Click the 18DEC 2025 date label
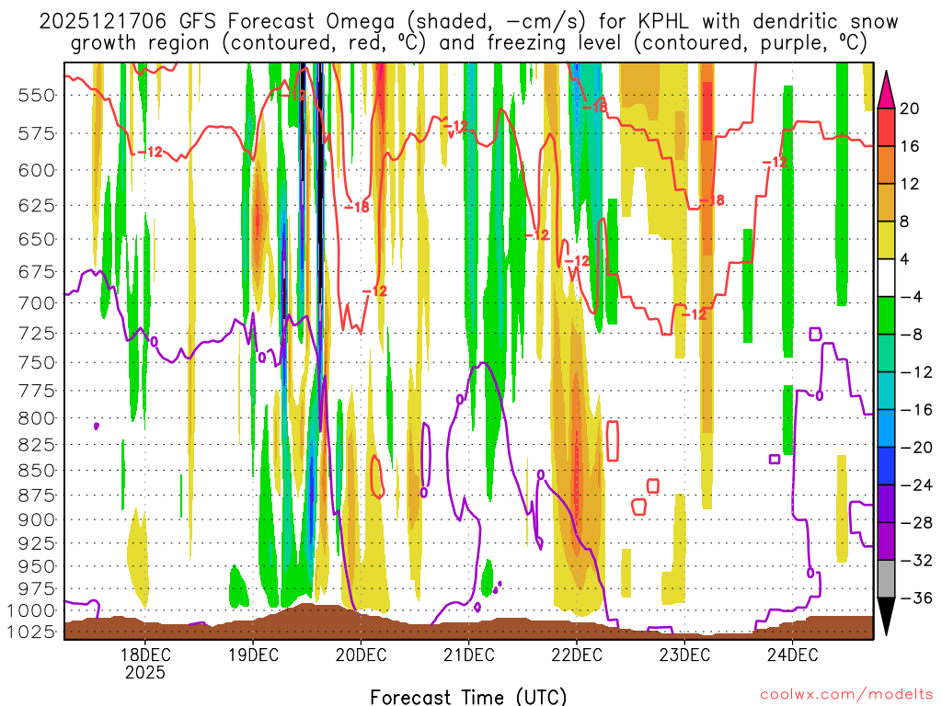The height and width of the screenshot is (706, 942). point(145,663)
